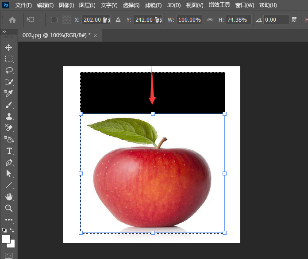
Task: Click the bottom-right transform handle
Action: pyautogui.click(x=224, y=233)
